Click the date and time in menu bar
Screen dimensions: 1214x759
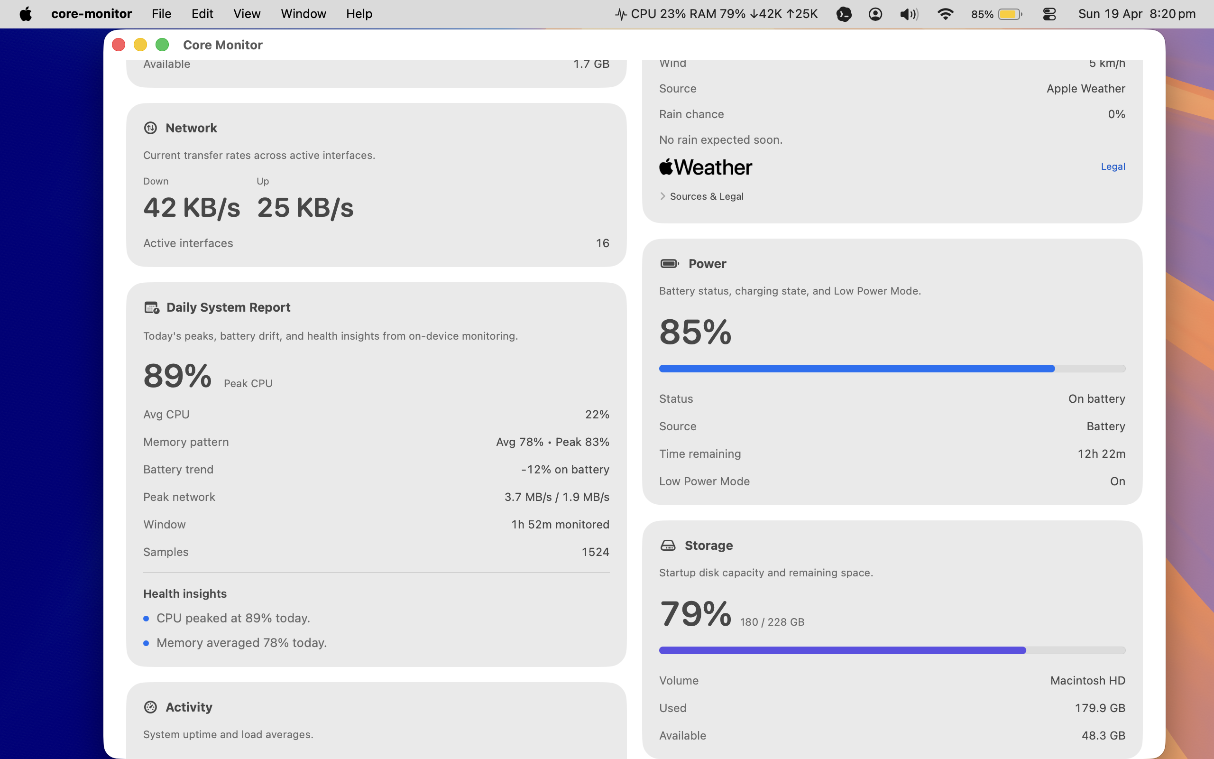click(1137, 14)
